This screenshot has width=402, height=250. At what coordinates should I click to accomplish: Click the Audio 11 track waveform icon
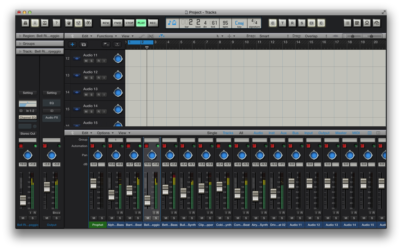click(x=77, y=58)
